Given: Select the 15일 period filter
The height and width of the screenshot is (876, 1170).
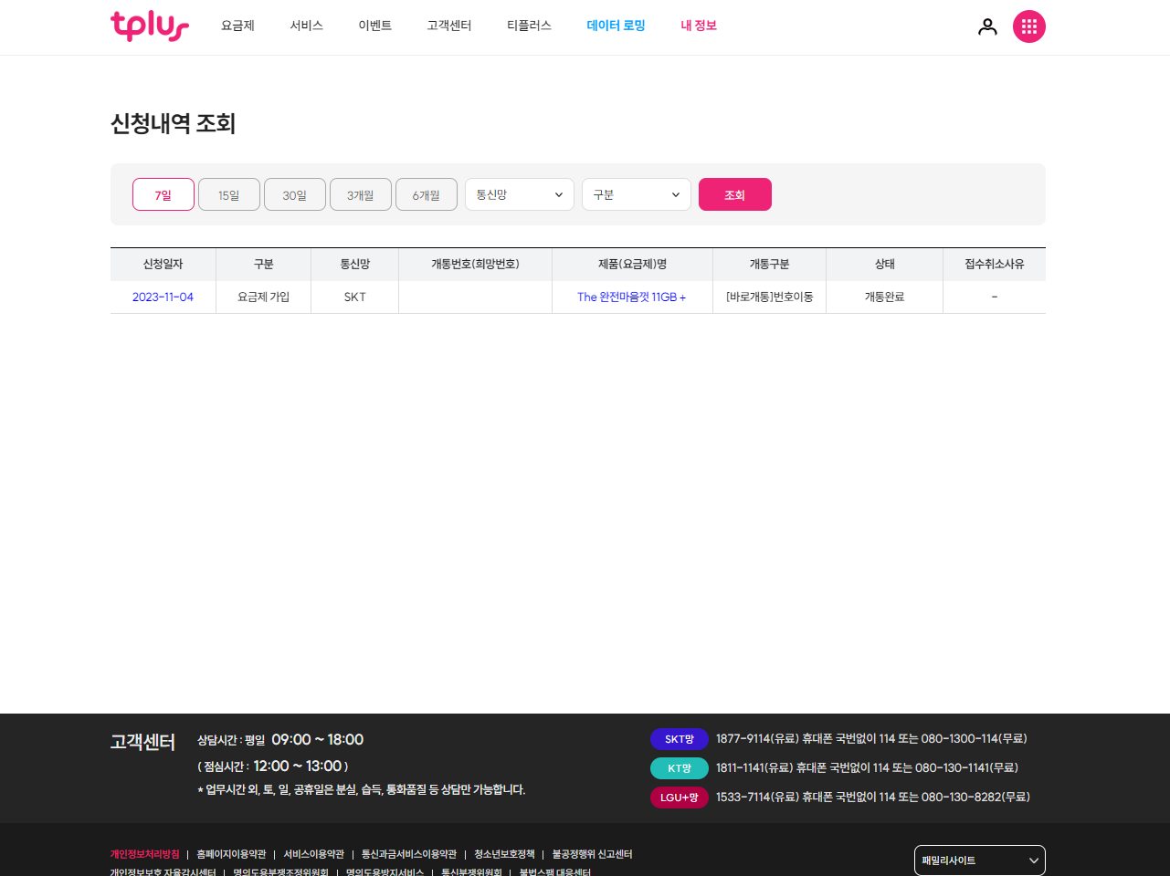Looking at the screenshot, I should [x=228, y=194].
